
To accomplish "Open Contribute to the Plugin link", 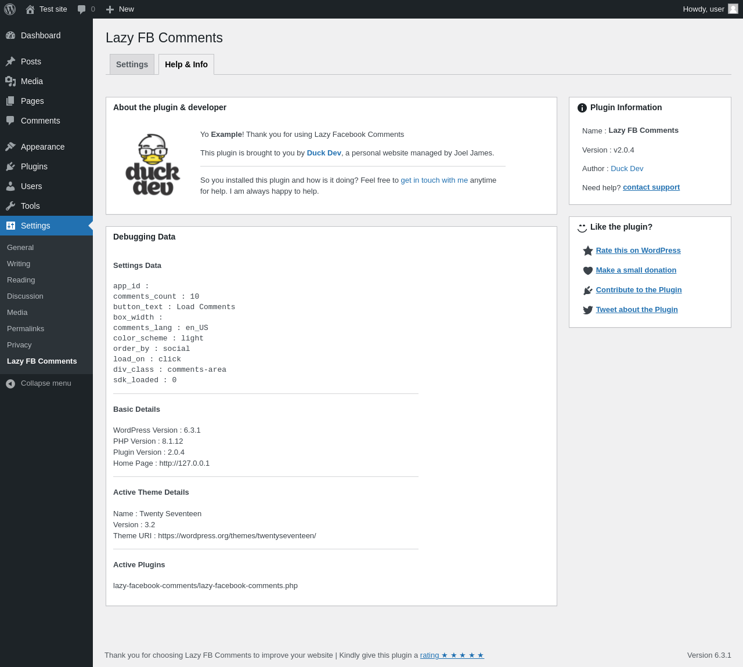I will pos(639,290).
